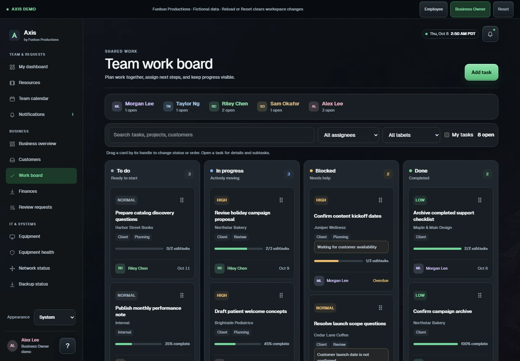This screenshot has width=520, height=361.
Task: Click the Review requests list icon
Action: (12, 208)
